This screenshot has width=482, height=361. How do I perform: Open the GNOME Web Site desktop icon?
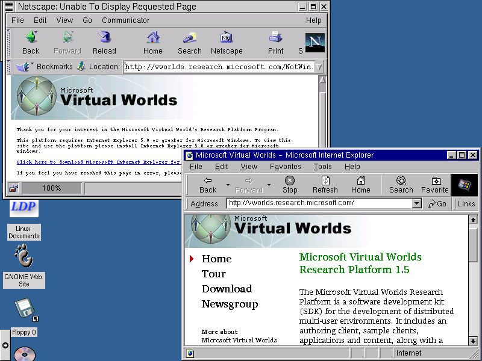(x=24, y=267)
